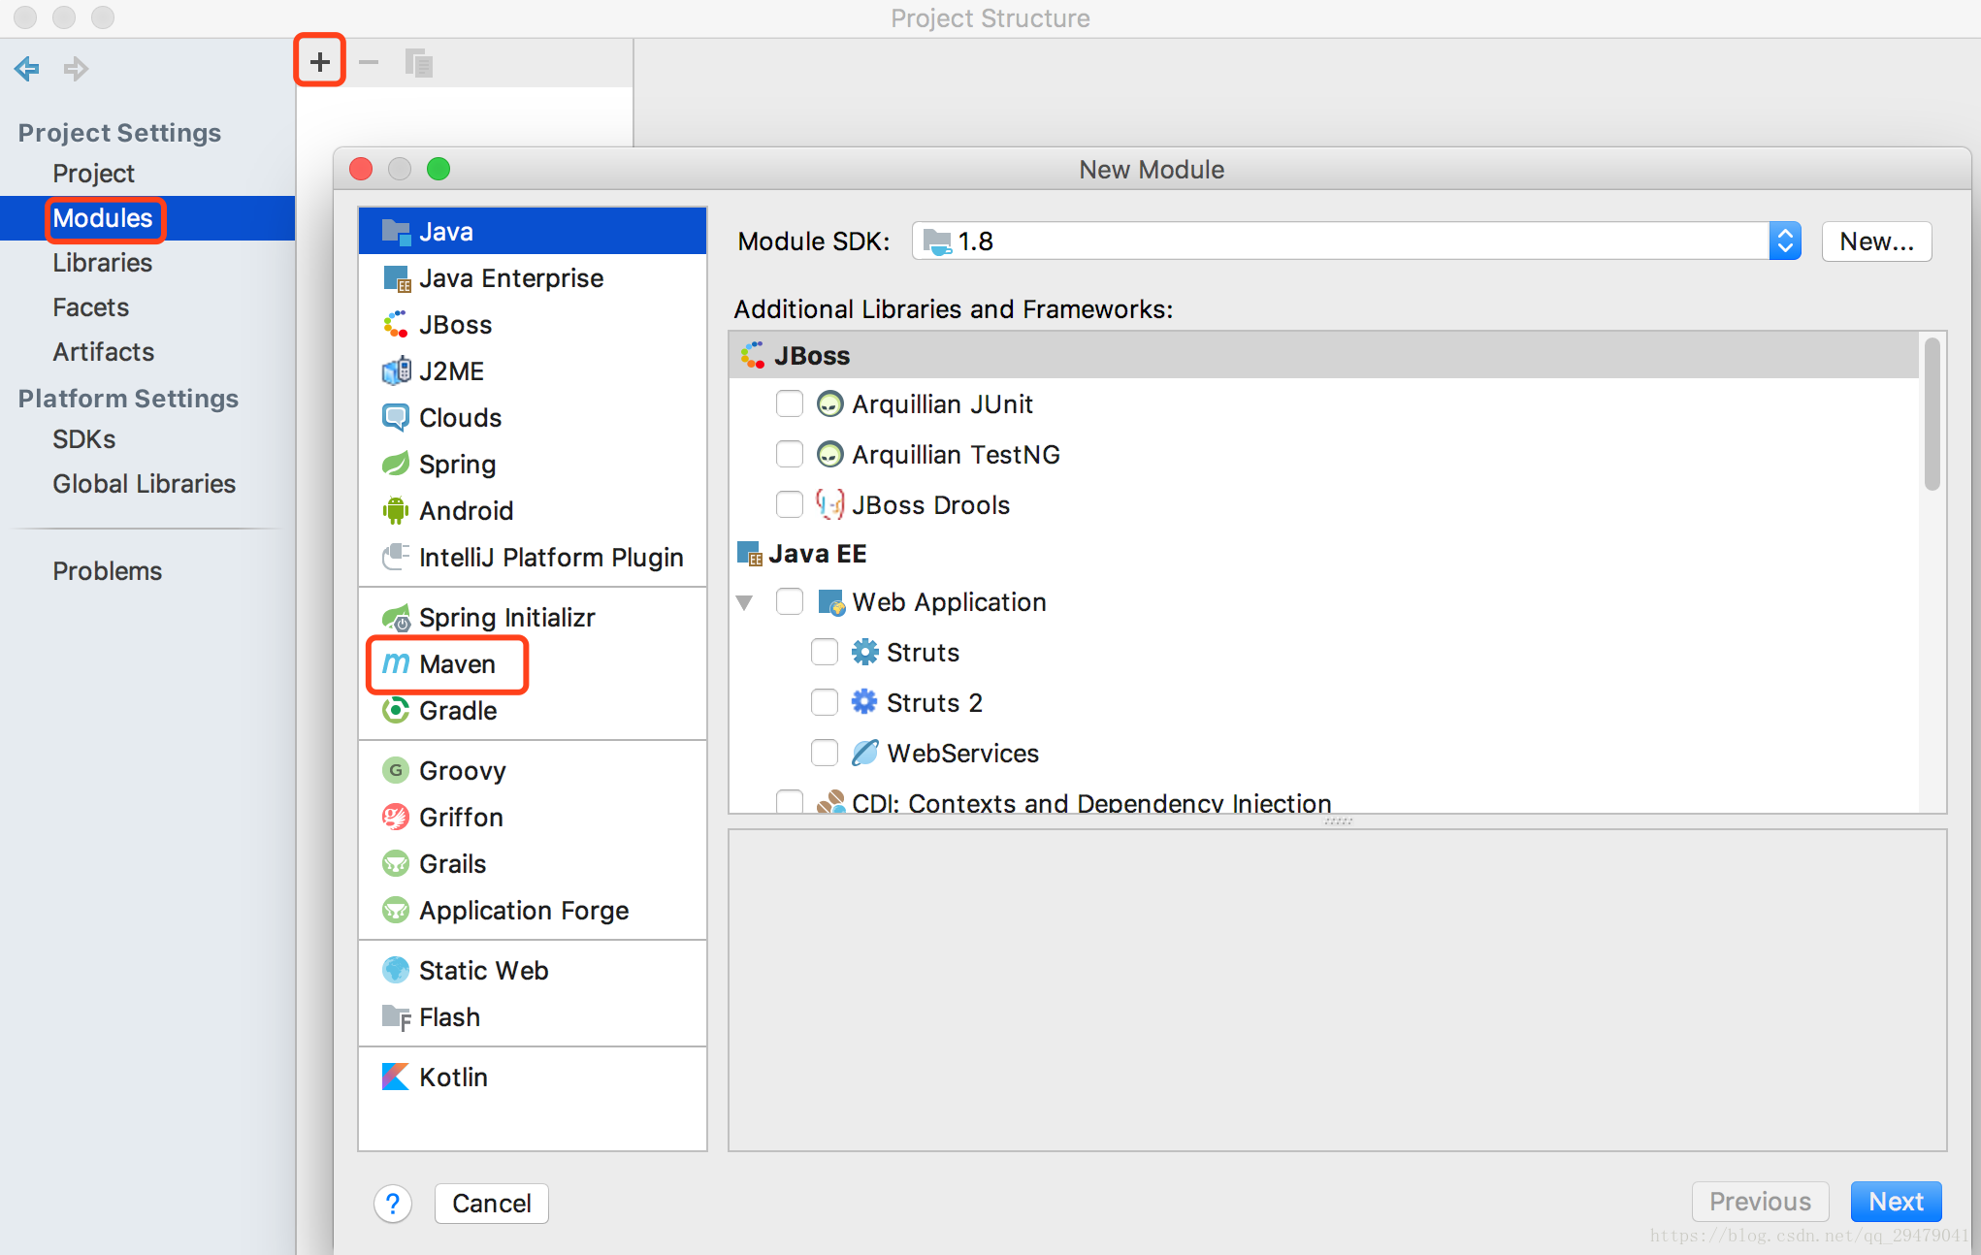Select the Griffon module icon

[x=396, y=817]
